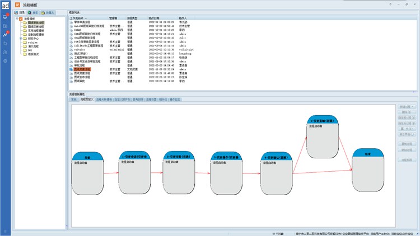Open the workflow chart icon in sidebar
420x236 pixels.
[5, 35]
